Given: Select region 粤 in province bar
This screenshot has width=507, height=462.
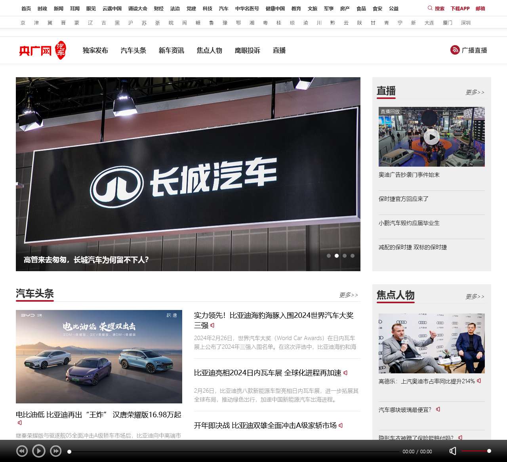Looking at the screenshot, I should point(265,23).
